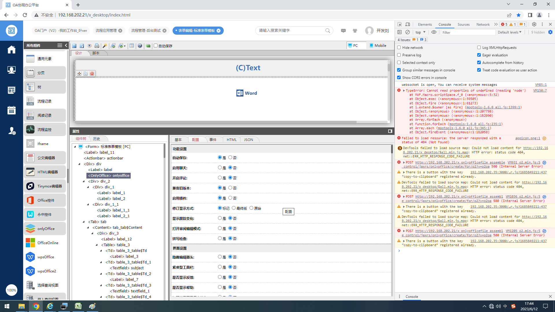Viewport: 555px width, 312px height.
Task: Enable the 自动保存 toolbar checkbox
Action: 156,45
